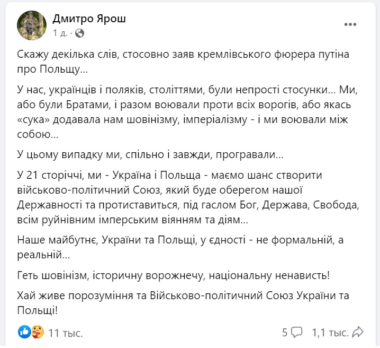This screenshot has height=348, width=380.
Task: Open the '11 тыс.' reactions count
Action: (66, 333)
